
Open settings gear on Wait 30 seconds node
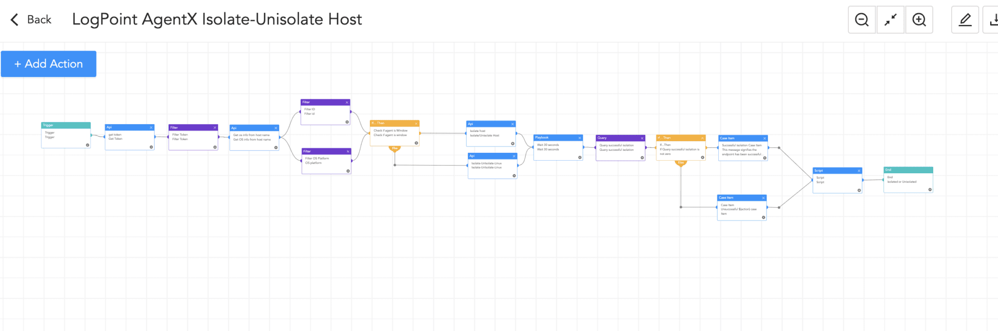(580, 157)
